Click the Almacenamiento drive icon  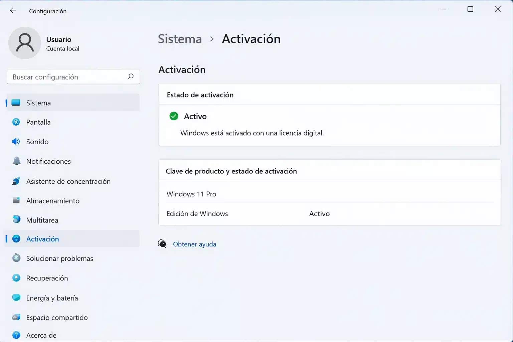(16, 200)
